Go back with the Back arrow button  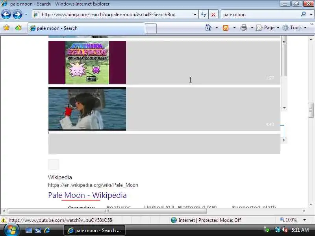pos(6,15)
